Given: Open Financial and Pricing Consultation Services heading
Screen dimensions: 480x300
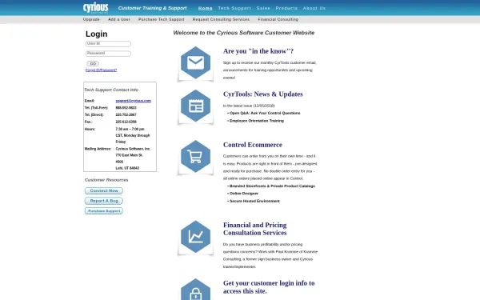Looking at the screenshot, I should 254,229.
